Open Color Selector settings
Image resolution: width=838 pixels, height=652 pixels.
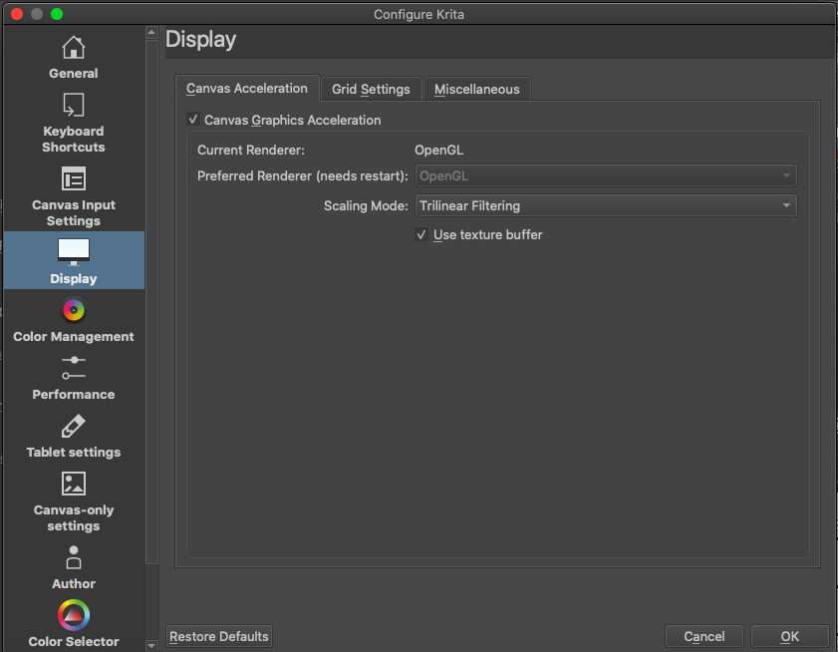coord(74,624)
